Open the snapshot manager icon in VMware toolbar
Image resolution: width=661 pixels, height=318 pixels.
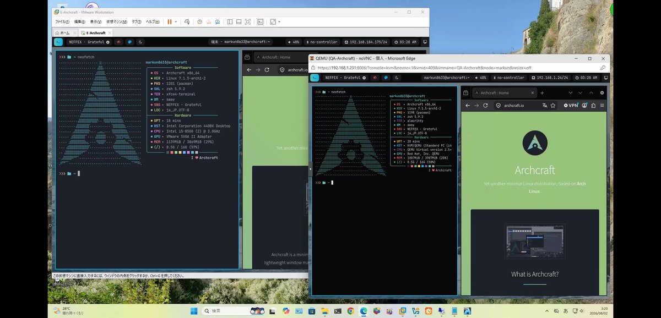tap(218, 22)
